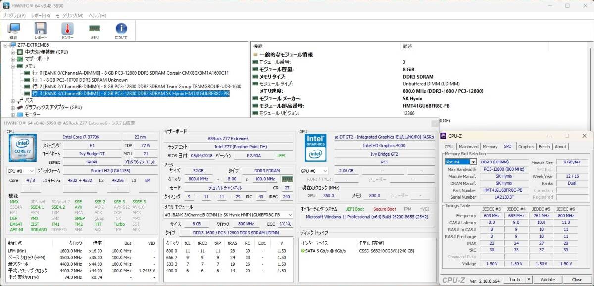The image size is (594, 286).
Task: Click the green memory chip icon beside 100.0 MHz
Action: click(x=287, y=179)
